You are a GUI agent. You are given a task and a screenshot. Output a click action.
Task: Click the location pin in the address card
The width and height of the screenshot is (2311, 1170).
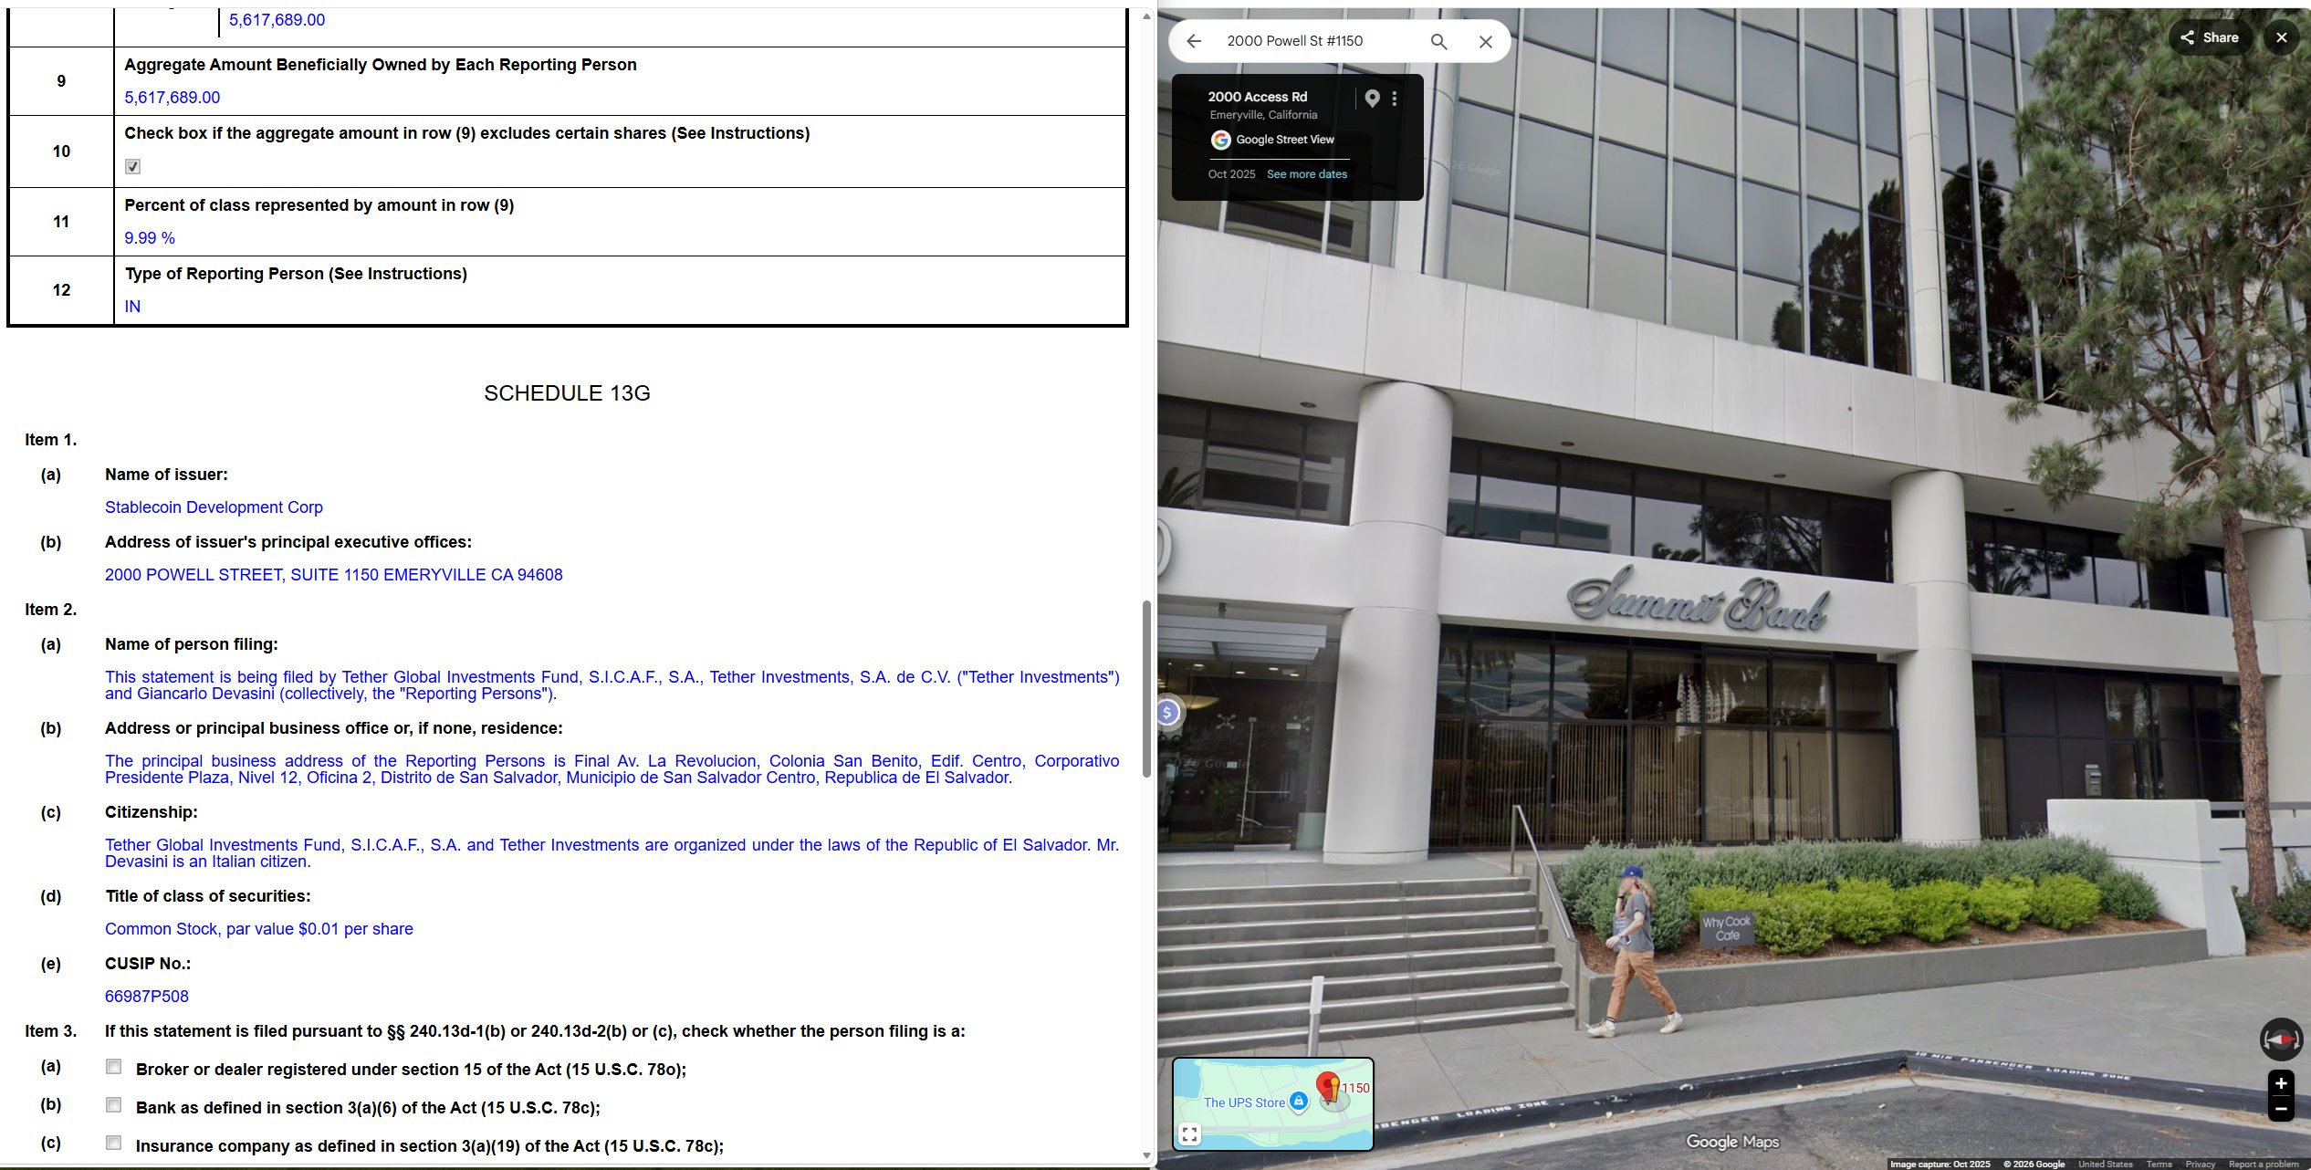tap(1372, 99)
